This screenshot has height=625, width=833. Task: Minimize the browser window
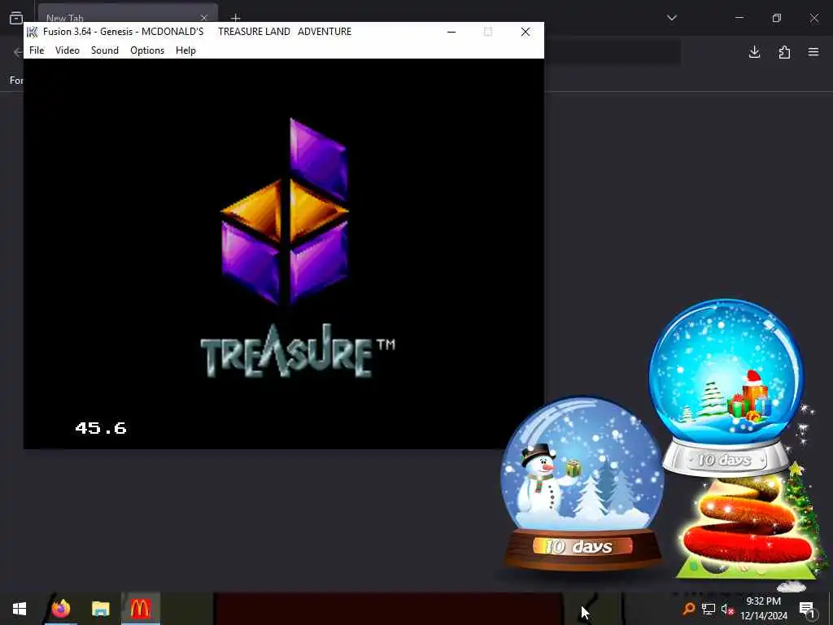pos(739,18)
